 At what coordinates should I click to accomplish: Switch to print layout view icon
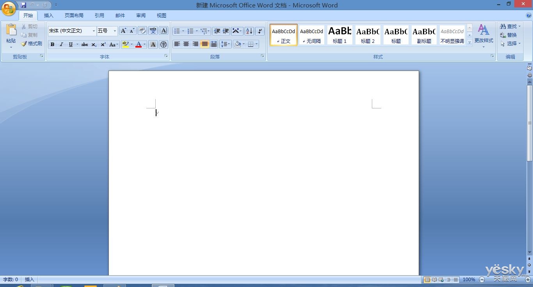(x=427, y=280)
